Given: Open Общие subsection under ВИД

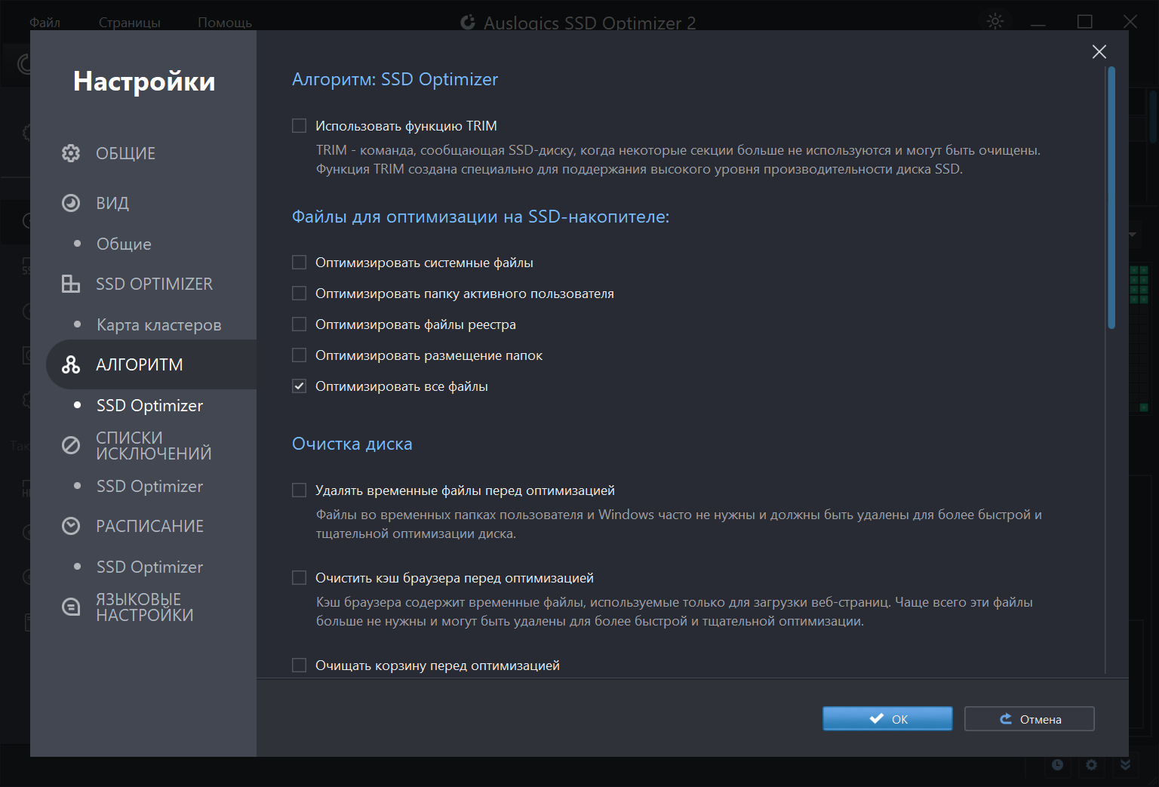Looking at the screenshot, I should (124, 244).
